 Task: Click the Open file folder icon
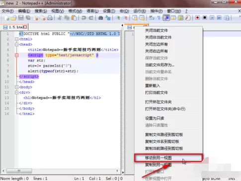14,17
